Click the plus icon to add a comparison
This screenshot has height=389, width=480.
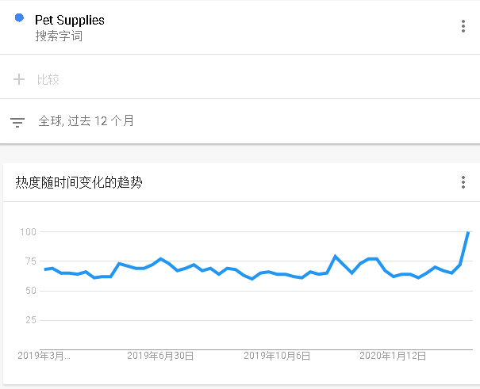click(x=19, y=79)
